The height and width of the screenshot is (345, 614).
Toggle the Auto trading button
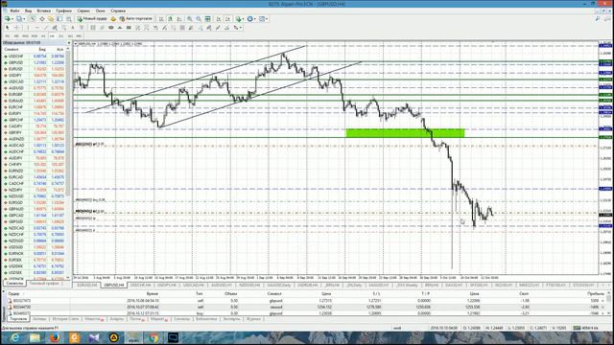(x=135, y=19)
